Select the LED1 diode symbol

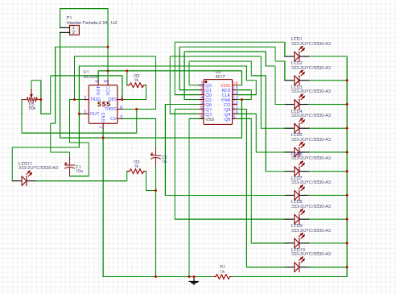pos(299,54)
